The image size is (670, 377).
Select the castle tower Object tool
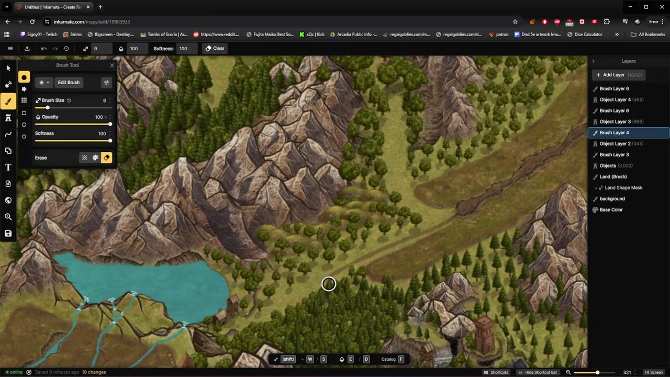point(8,118)
